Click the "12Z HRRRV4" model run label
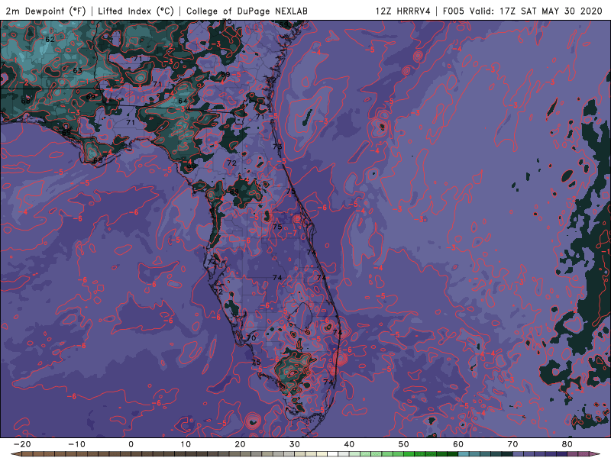 tap(403, 11)
